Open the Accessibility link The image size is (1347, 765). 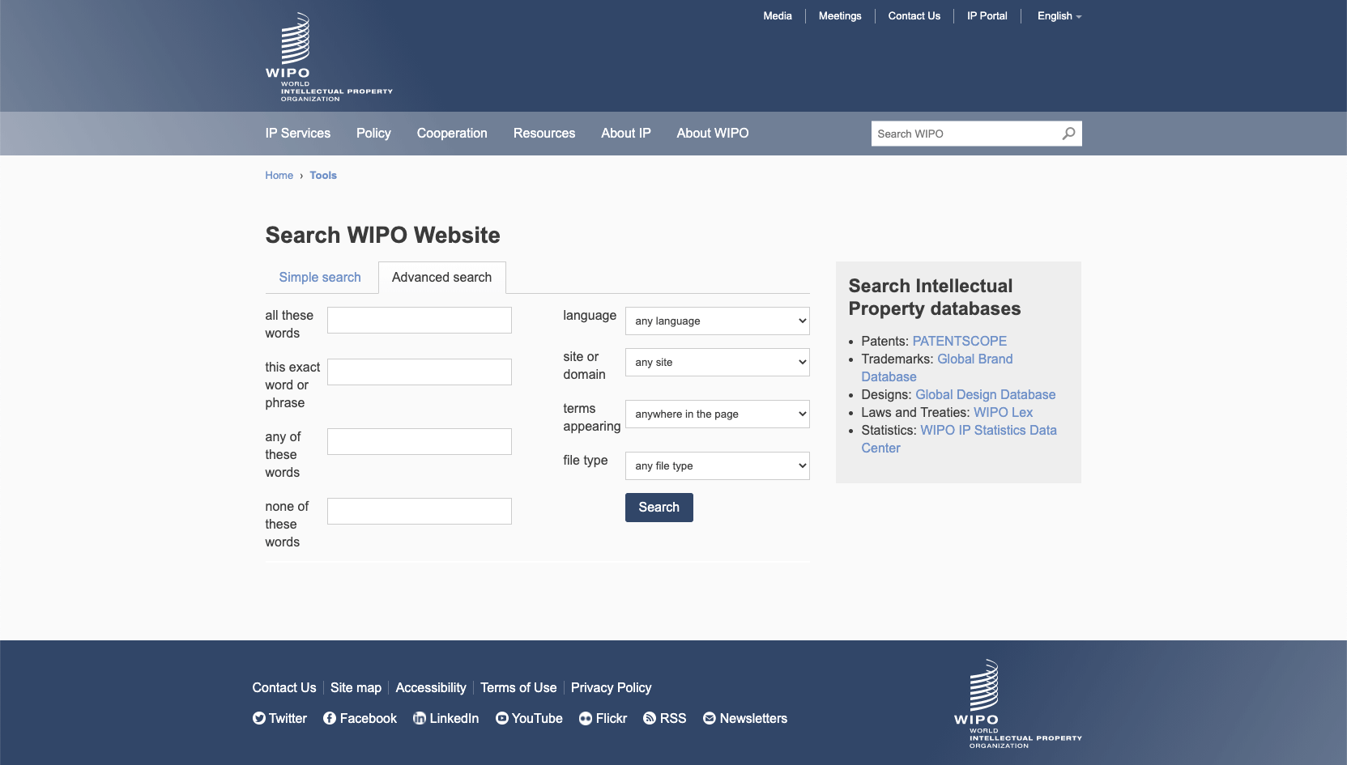pyautogui.click(x=431, y=687)
